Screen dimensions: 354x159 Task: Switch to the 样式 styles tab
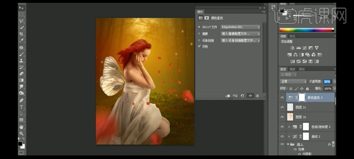(x=292, y=36)
